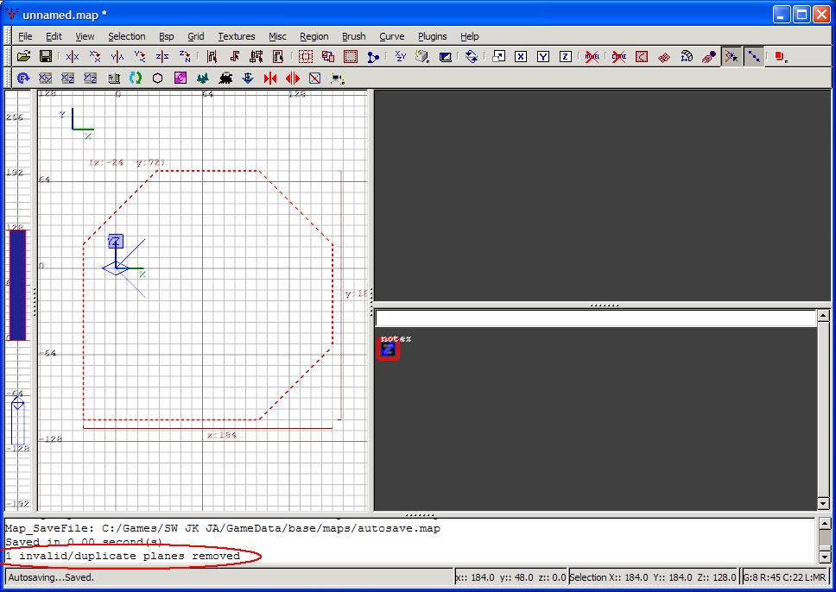
Task: Activate the Clipper tool icon
Action: pos(373,56)
